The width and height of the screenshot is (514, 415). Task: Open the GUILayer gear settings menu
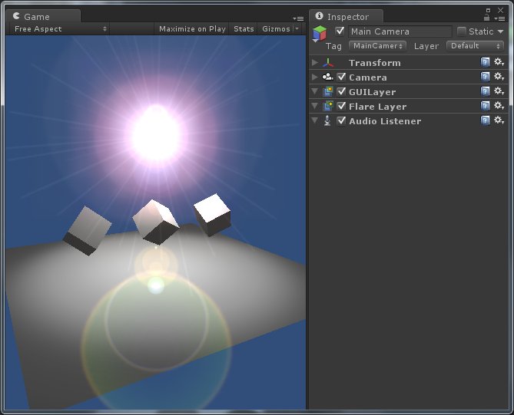(x=499, y=91)
